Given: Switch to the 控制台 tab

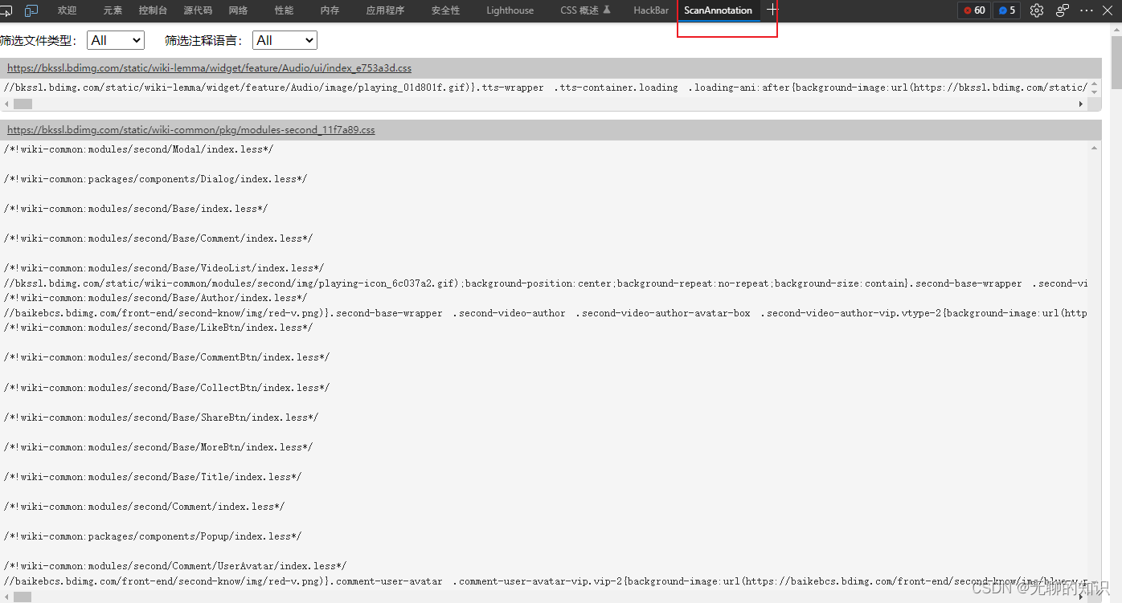Looking at the screenshot, I should click(x=153, y=10).
